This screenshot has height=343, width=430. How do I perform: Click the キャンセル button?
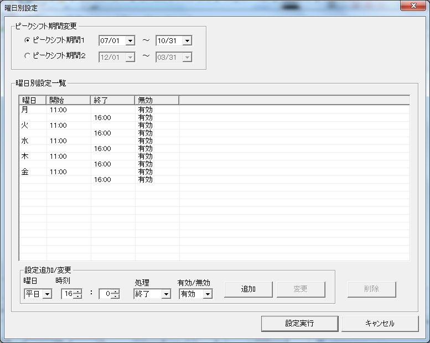click(x=380, y=324)
